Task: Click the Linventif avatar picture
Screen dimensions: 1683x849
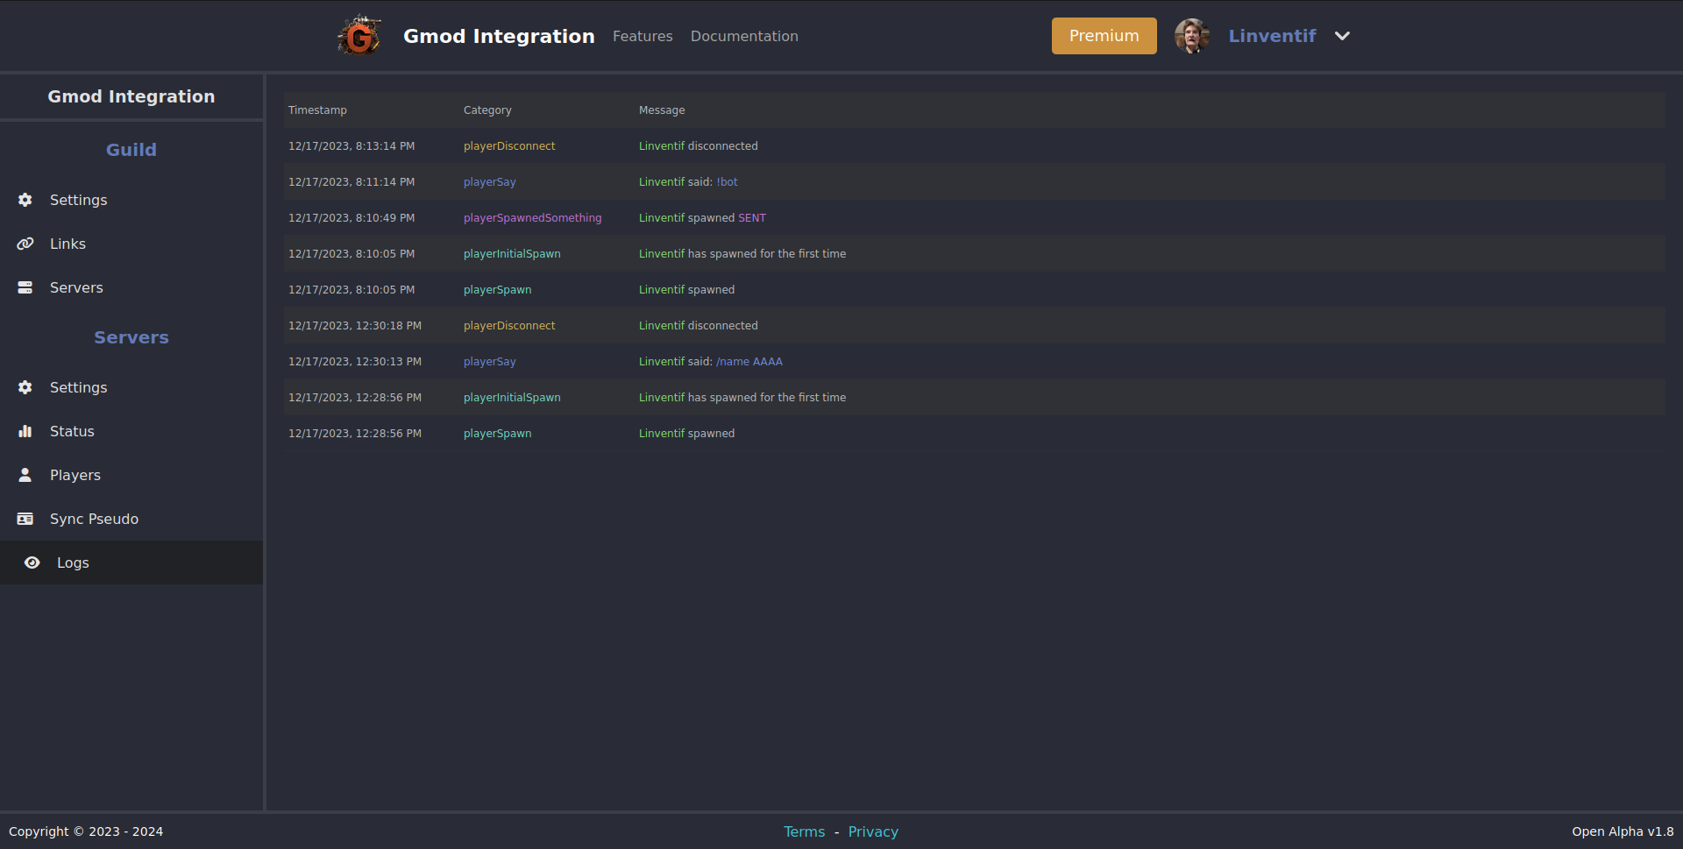Action: tap(1192, 36)
